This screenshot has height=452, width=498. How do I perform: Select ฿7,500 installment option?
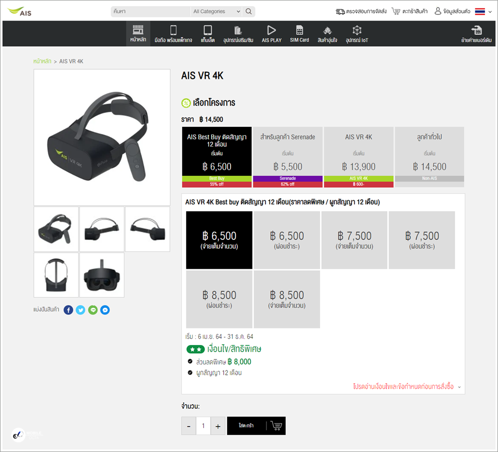[x=422, y=240]
